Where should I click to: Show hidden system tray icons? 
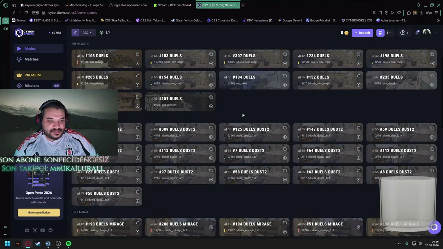[399, 243]
